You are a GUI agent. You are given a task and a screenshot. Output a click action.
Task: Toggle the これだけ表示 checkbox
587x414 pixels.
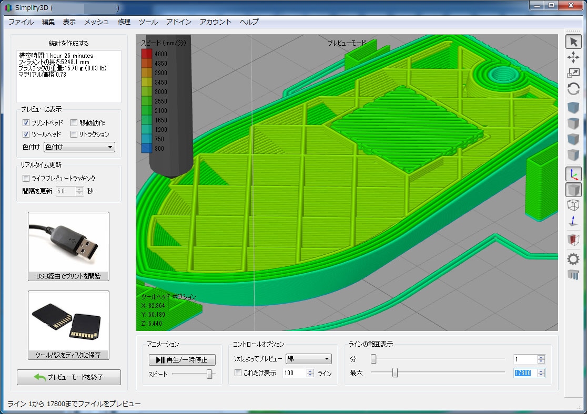[238, 373]
